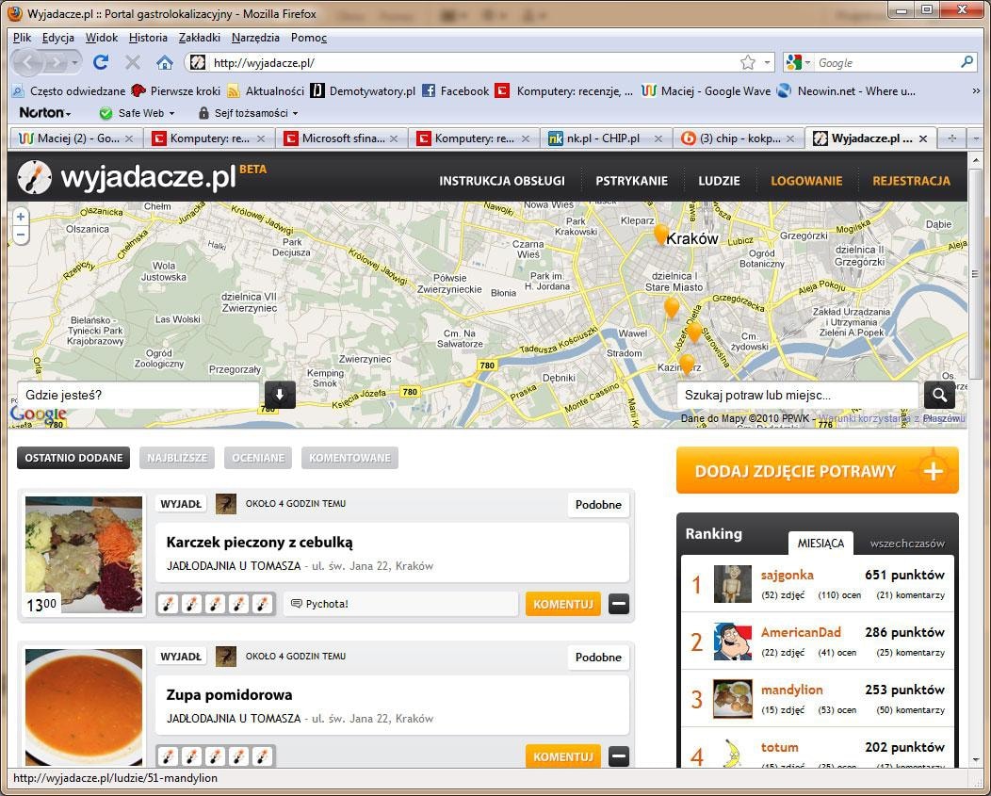The image size is (991, 796).
Task: Click the map pin near Kraków label
Action: click(660, 234)
